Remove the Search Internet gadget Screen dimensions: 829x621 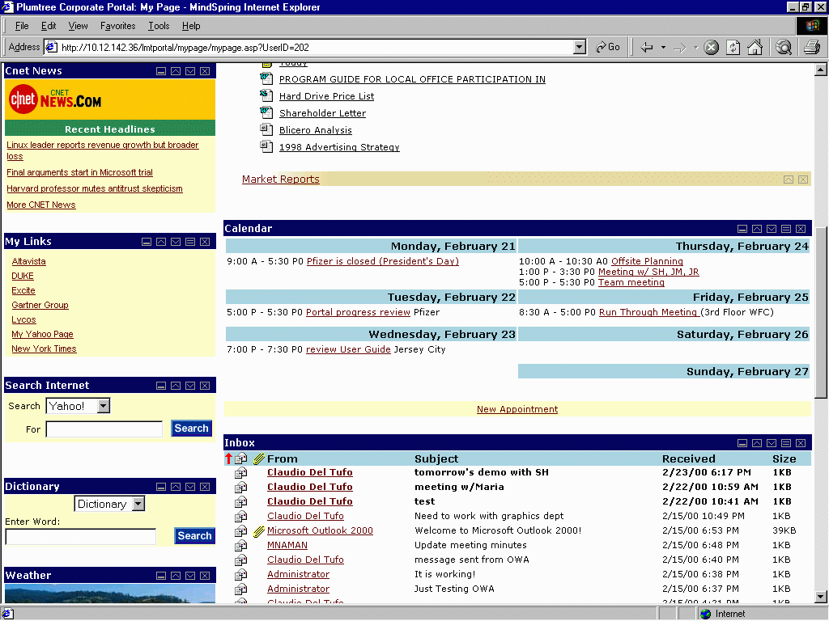tap(205, 386)
